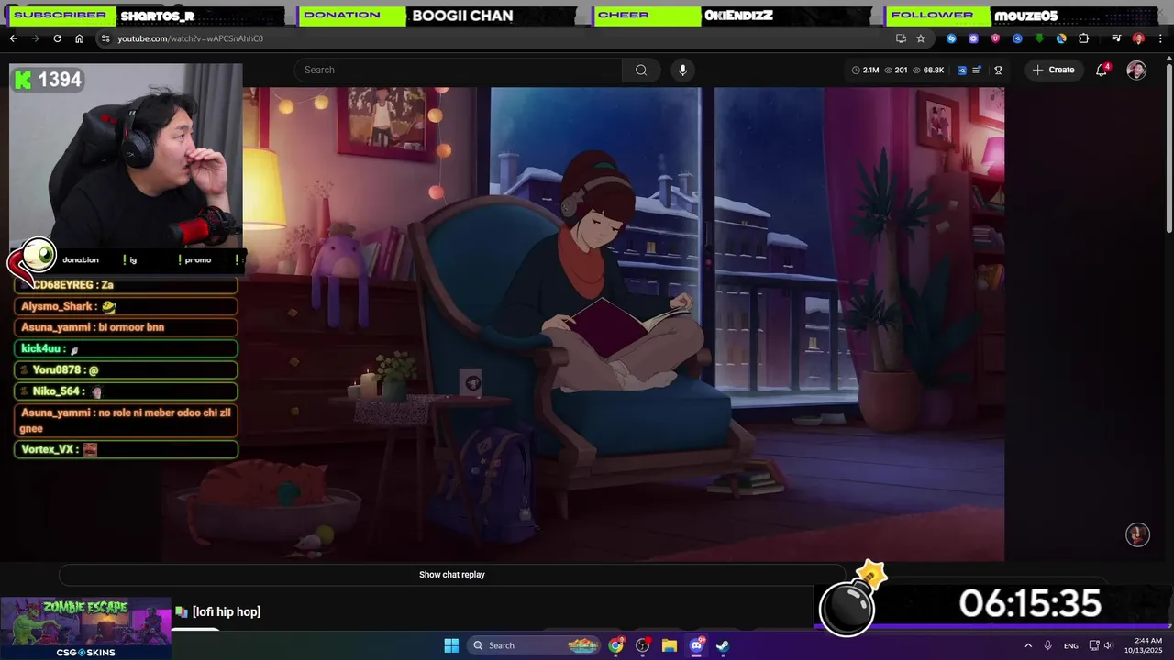
Task: Click Show chat replay
Action: tap(452, 575)
